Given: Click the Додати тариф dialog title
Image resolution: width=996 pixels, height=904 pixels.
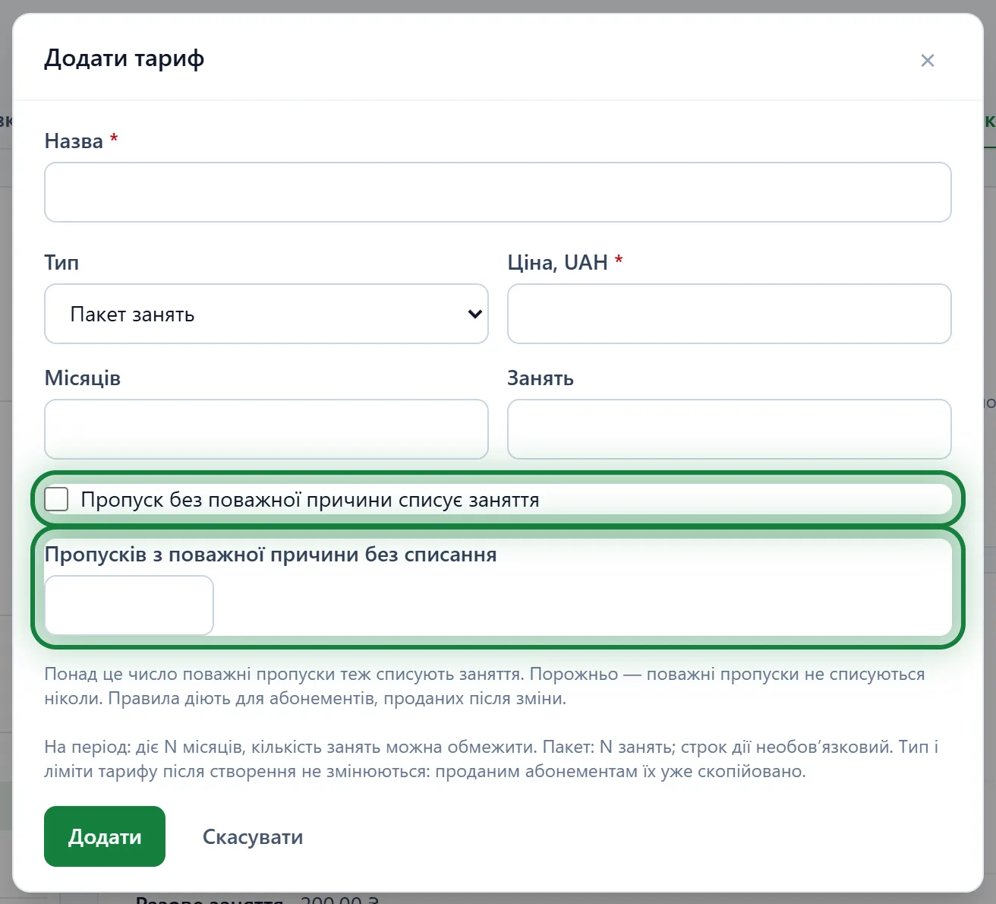Looking at the screenshot, I should coord(124,58).
